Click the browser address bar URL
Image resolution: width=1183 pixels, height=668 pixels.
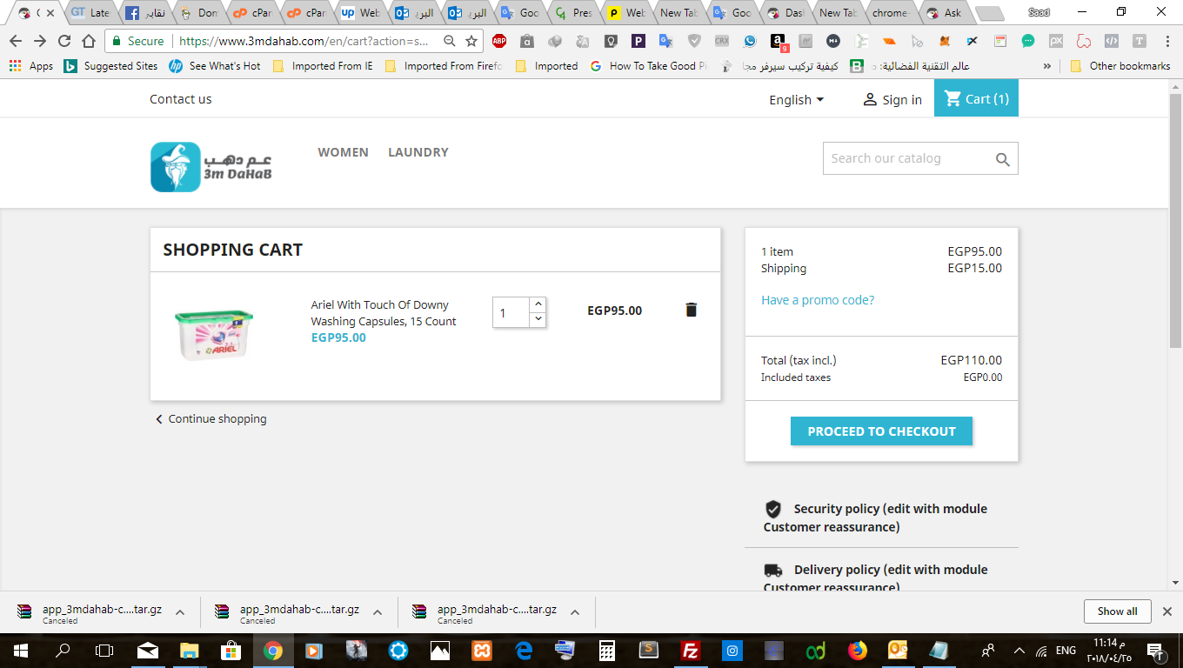tap(303, 41)
